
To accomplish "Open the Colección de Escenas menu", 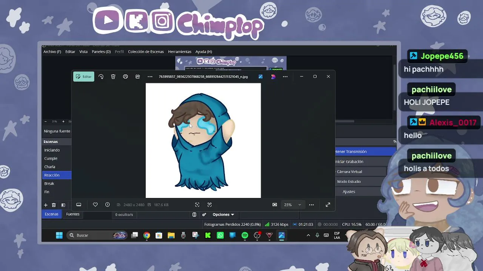I will pyautogui.click(x=146, y=52).
